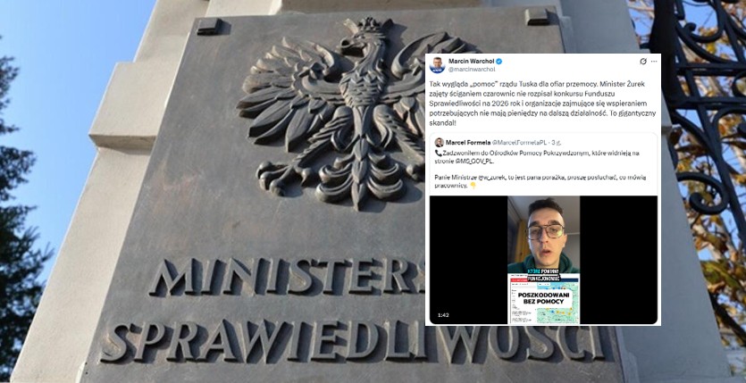Open the Grok icon on Warchoł's post
Image resolution: width=746 pixels, height=383 pixels.
click(642, 62)
